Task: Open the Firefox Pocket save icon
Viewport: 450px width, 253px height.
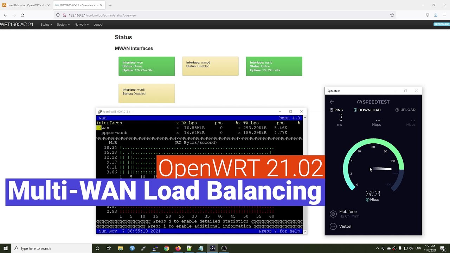Action: [x=427, y=15]
